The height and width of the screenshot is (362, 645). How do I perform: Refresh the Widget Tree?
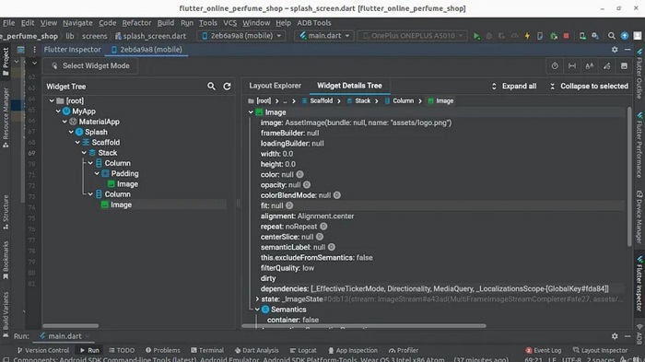click(227, 87)
